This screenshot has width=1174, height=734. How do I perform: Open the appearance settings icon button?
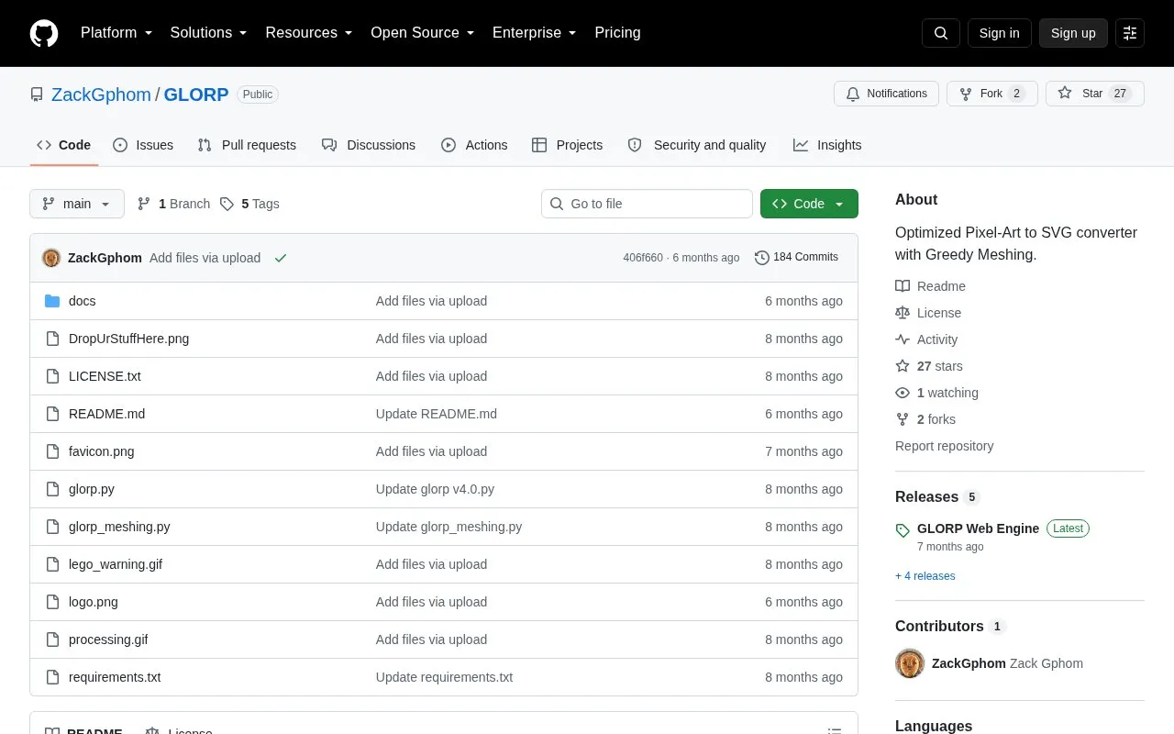tap(1130, 33)
